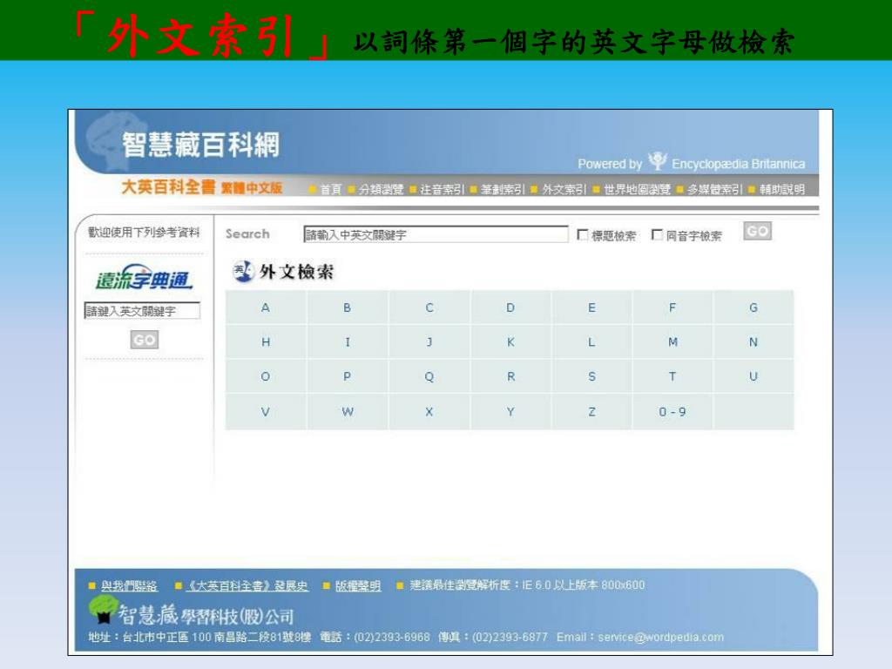Focus the main Search keyword input field
This screenshot has width=892, height=669.
point(436,234)
